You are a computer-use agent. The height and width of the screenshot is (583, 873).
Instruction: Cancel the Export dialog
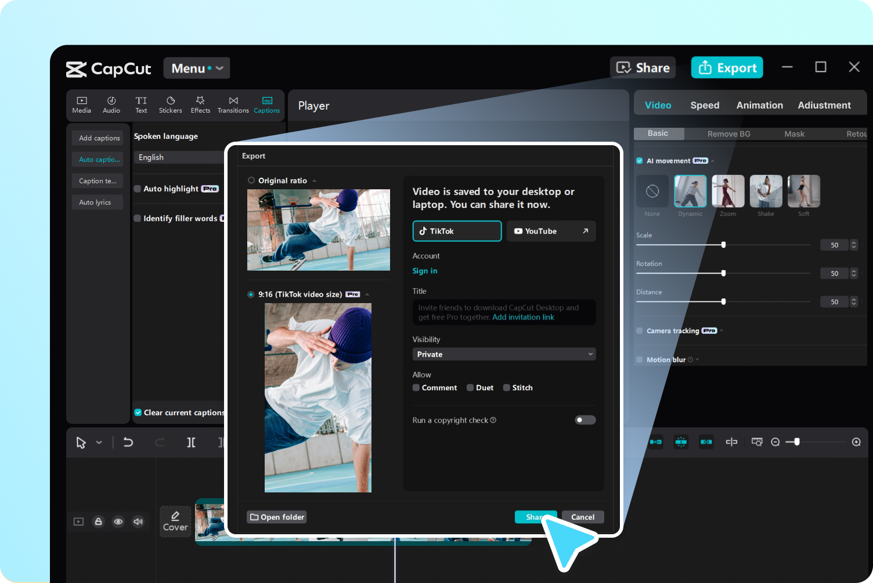pyautogui.click(x=583, y=517)
